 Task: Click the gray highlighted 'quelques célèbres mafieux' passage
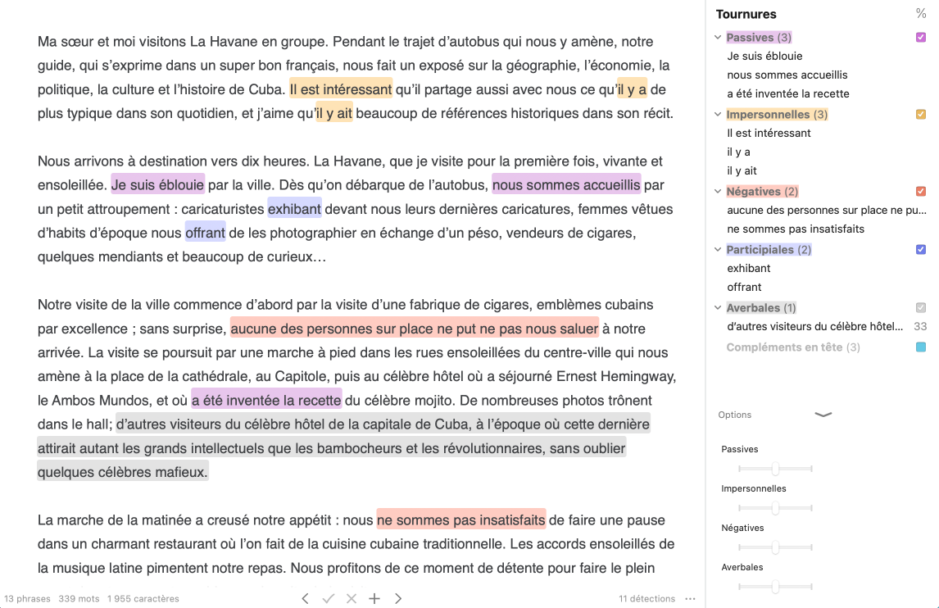click(x=123, y=472)
